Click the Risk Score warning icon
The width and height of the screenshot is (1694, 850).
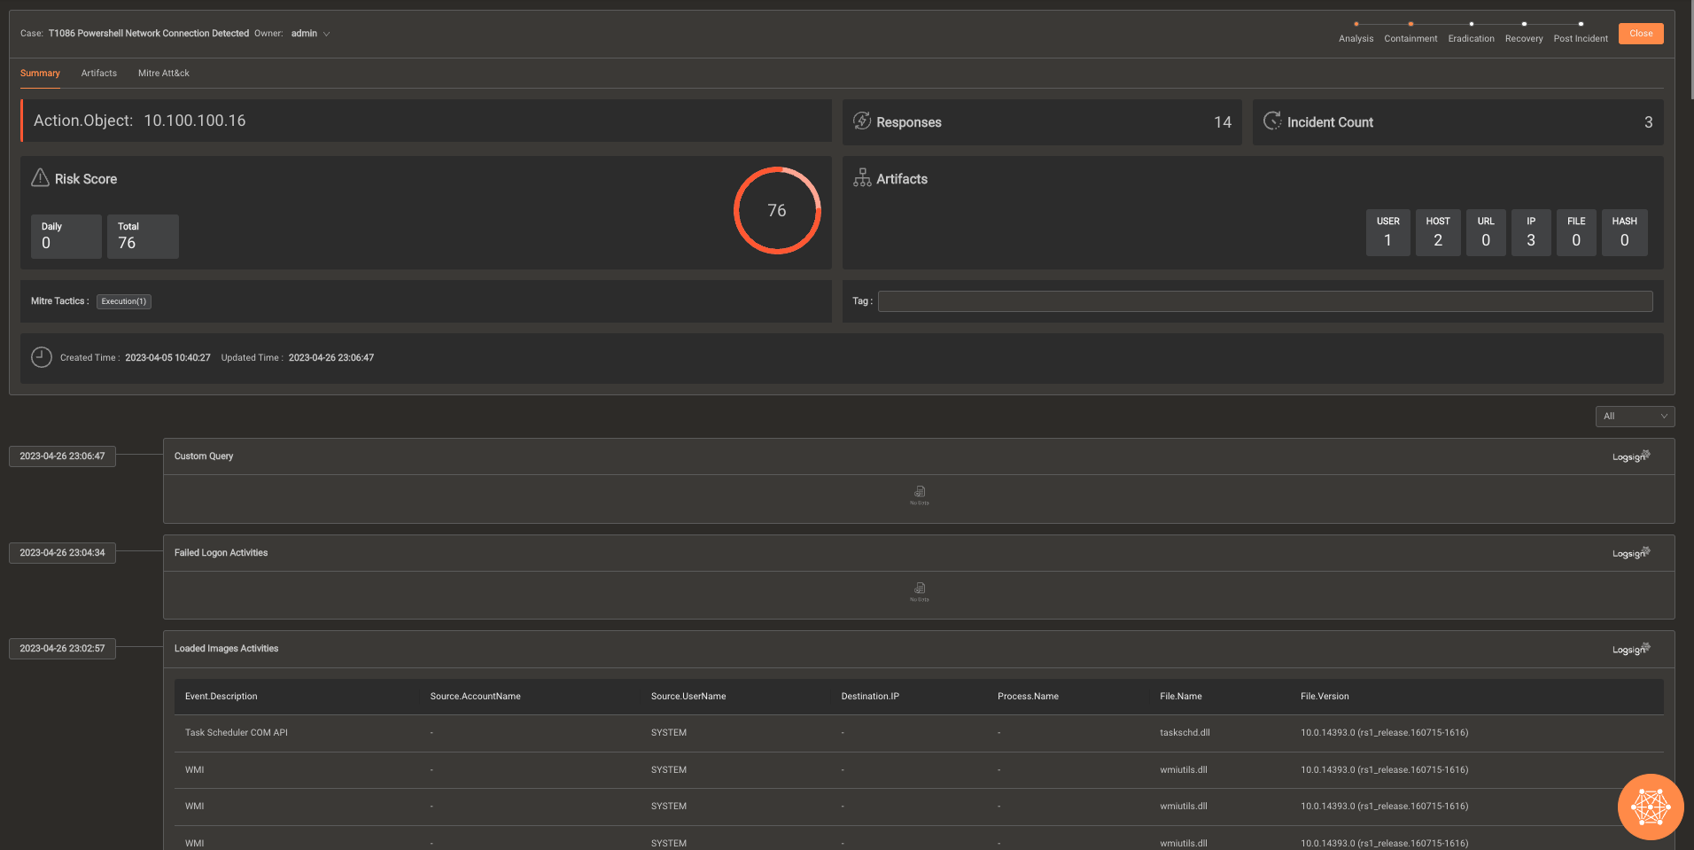click(x=40, y=178)
